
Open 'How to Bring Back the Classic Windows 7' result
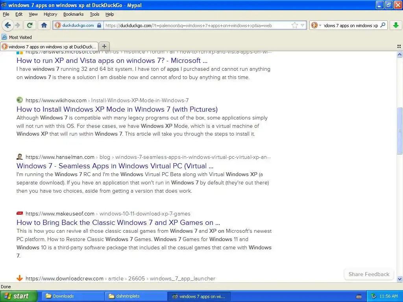[118, 223]
